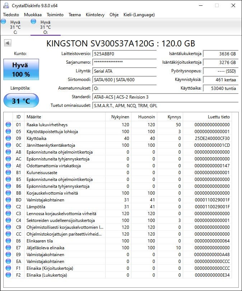This screenshot has height=291, width=242.
Task: Select the text Odottamattomia virtakatkoja
Action: [x=53, y=166]
